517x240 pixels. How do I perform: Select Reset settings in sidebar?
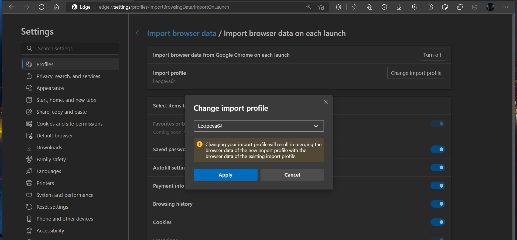[x=70, y=207]
